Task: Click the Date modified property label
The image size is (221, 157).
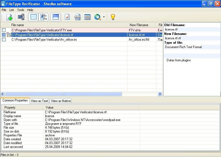Action: 12,143
